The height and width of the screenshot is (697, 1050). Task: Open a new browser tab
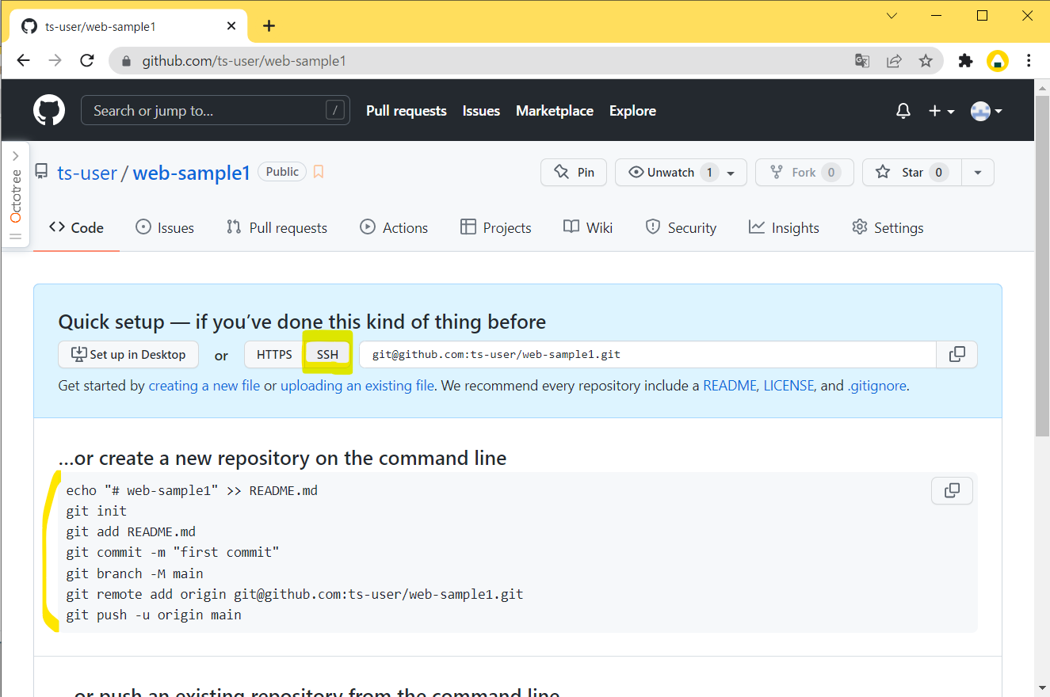(269, 26)
